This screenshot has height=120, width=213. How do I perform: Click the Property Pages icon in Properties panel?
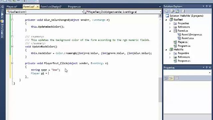177,78
